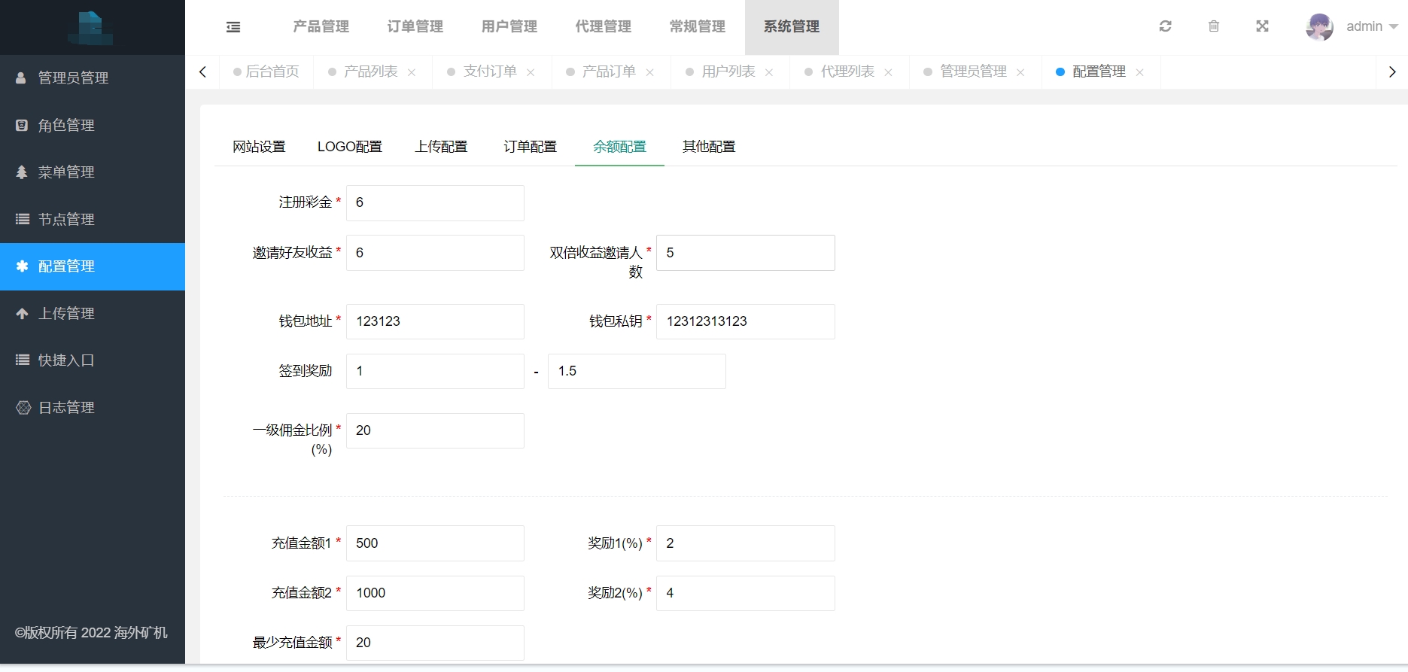Close the 配置管理 tab
1408x672 pixels.
pyautogui.click(x=1139, y=72)
